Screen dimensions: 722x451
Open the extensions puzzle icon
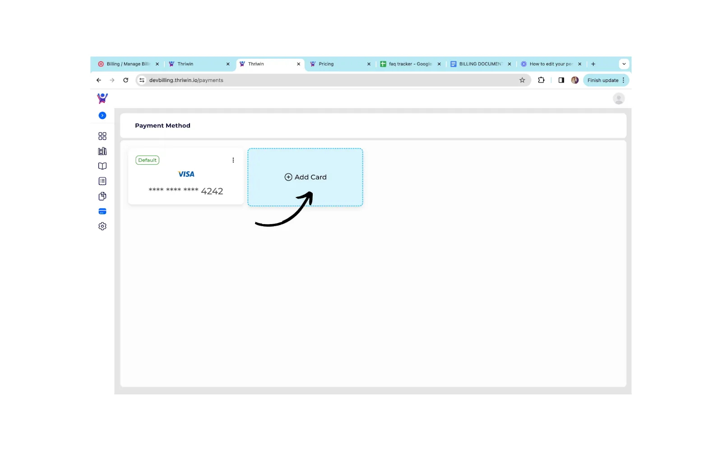pos(541,80)
